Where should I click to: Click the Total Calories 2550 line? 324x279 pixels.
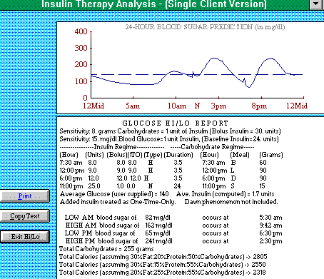[x=163, y=265]
